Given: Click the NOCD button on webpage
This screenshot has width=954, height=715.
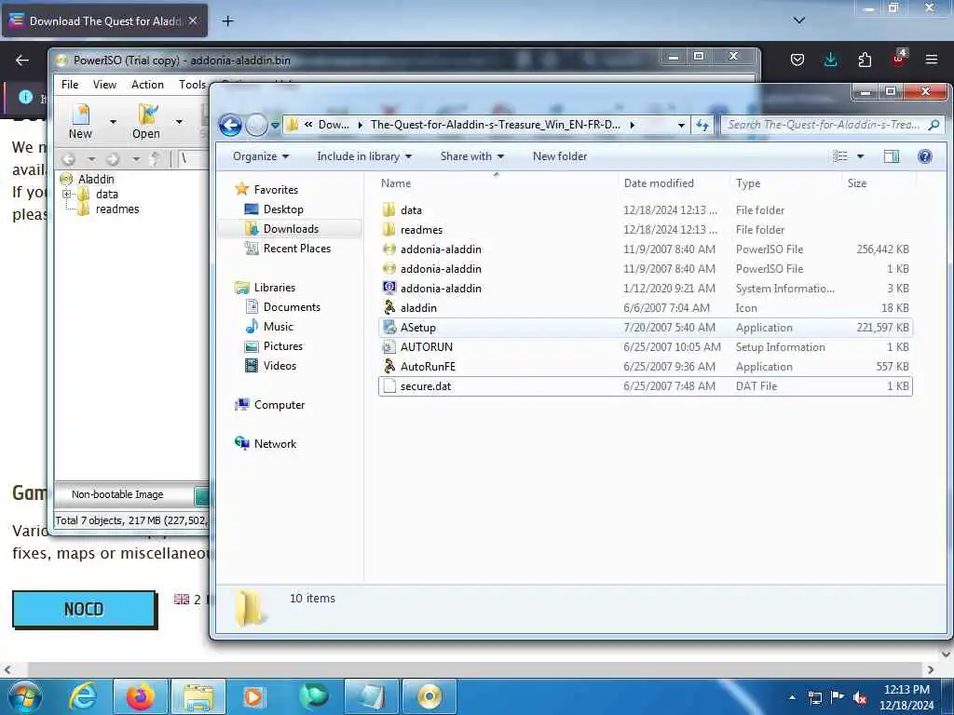Looking at the screenshot, I should click(84, 609).
